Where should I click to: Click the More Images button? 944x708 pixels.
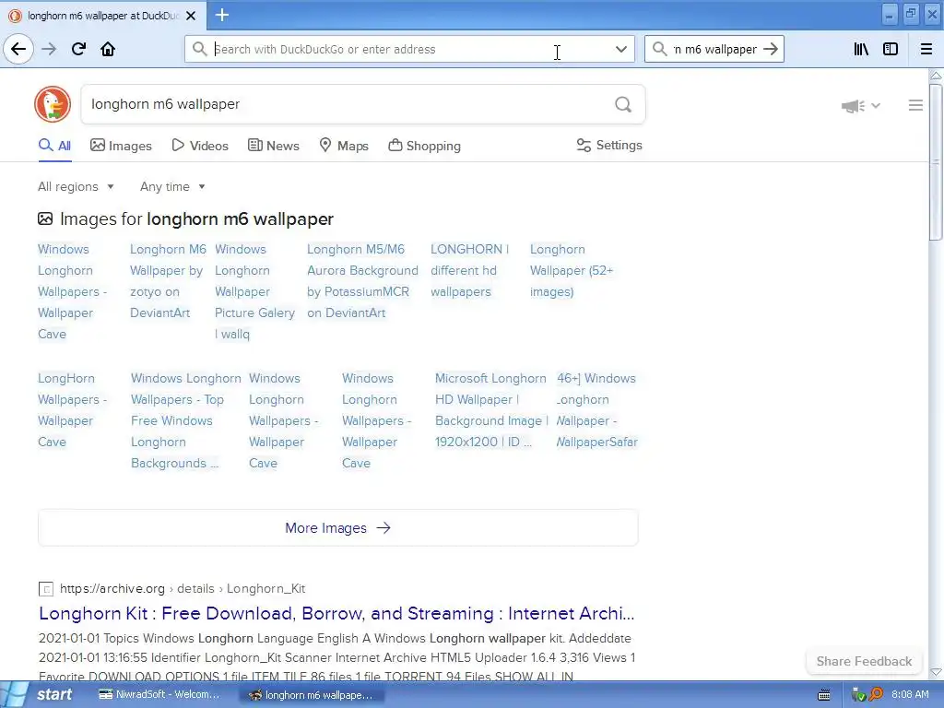(337, 528)
